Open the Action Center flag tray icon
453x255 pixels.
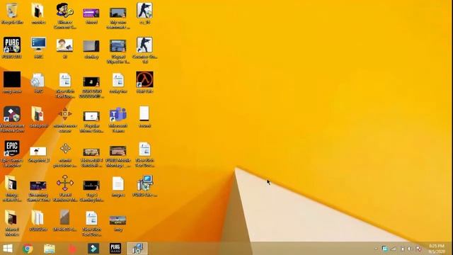point(418,249)
